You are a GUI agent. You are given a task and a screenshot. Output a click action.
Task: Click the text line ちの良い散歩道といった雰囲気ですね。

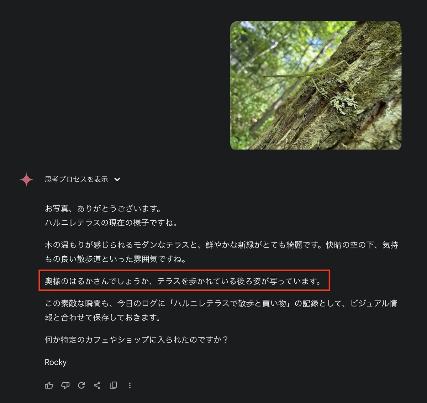116,259
